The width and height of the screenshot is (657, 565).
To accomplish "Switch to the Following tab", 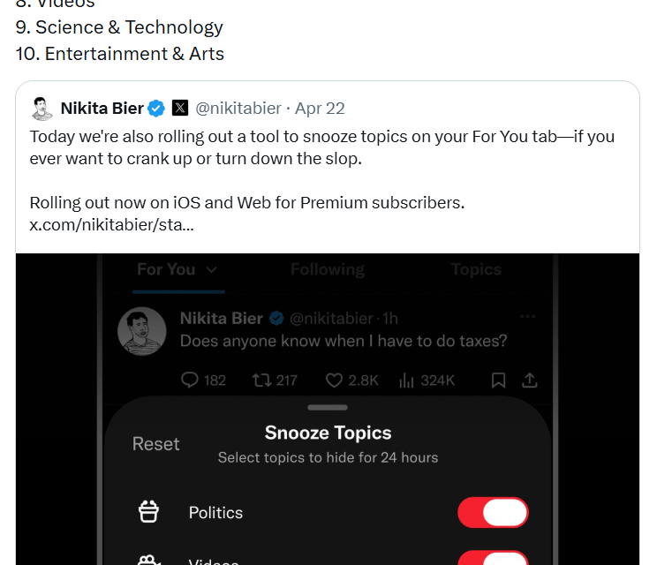I will pos(327,270).
